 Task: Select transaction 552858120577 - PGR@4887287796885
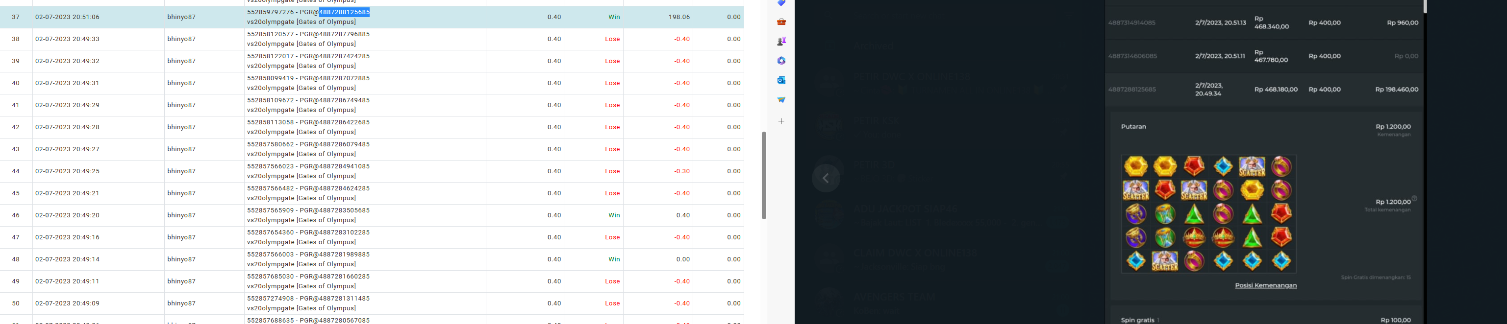coord(308,34)
